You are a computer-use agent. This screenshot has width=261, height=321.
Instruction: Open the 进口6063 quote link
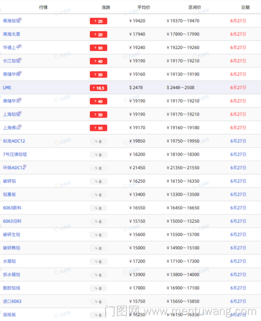point(12,301)
